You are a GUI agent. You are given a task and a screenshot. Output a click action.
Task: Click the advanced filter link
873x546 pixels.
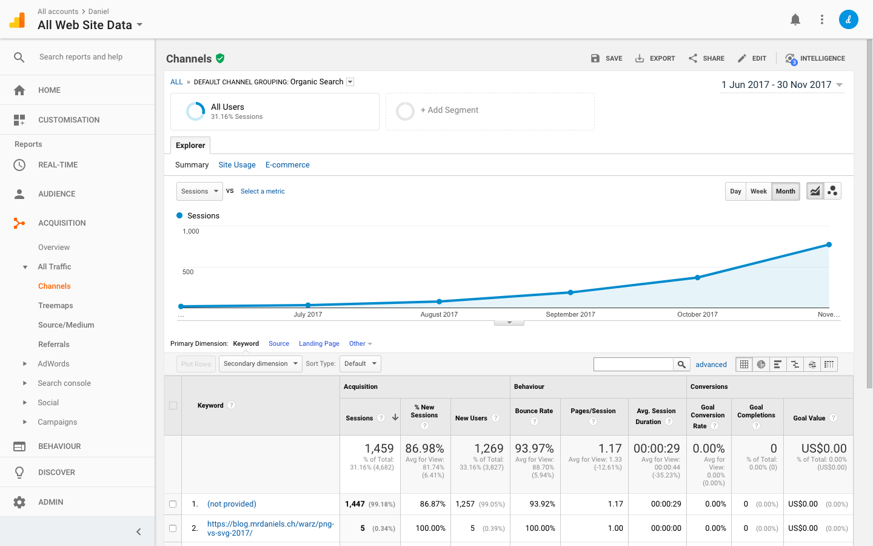[x=711, y=365]
